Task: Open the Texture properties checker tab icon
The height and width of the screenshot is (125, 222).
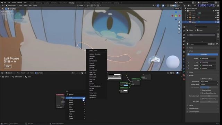Action: click(x=184, y=79)
